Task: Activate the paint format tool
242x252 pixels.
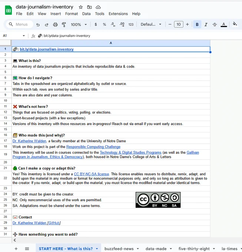Action: [64, 24]
